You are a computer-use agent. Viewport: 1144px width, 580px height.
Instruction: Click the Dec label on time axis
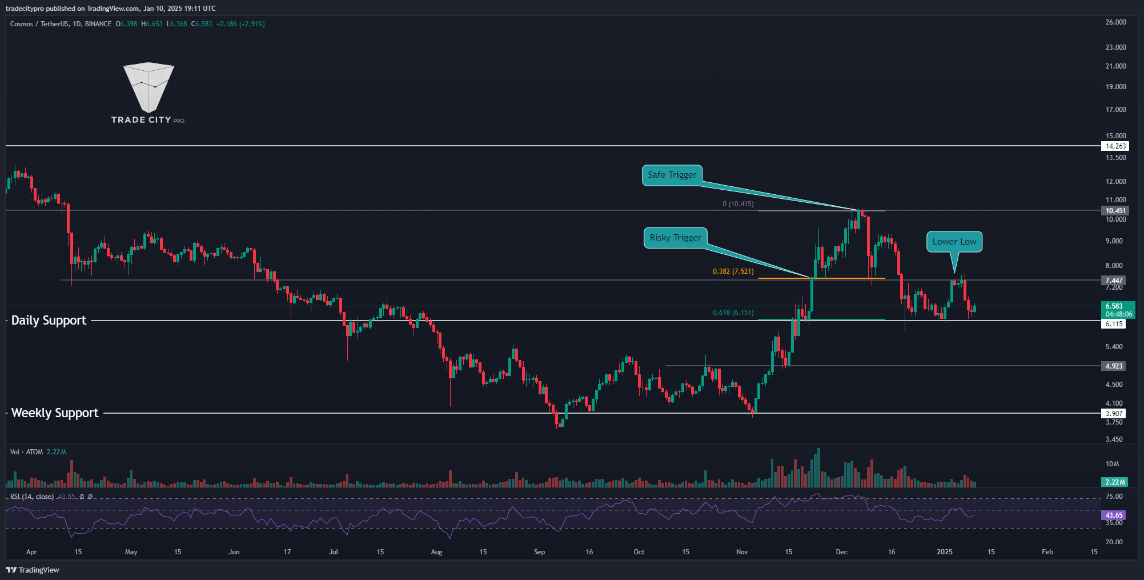pyautogui.click(x=841, y=552)
